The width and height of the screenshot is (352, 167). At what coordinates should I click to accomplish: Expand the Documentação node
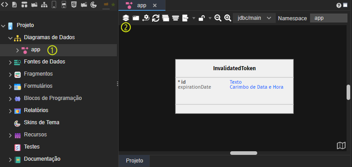pyautogui.click(x=10, y=160)
